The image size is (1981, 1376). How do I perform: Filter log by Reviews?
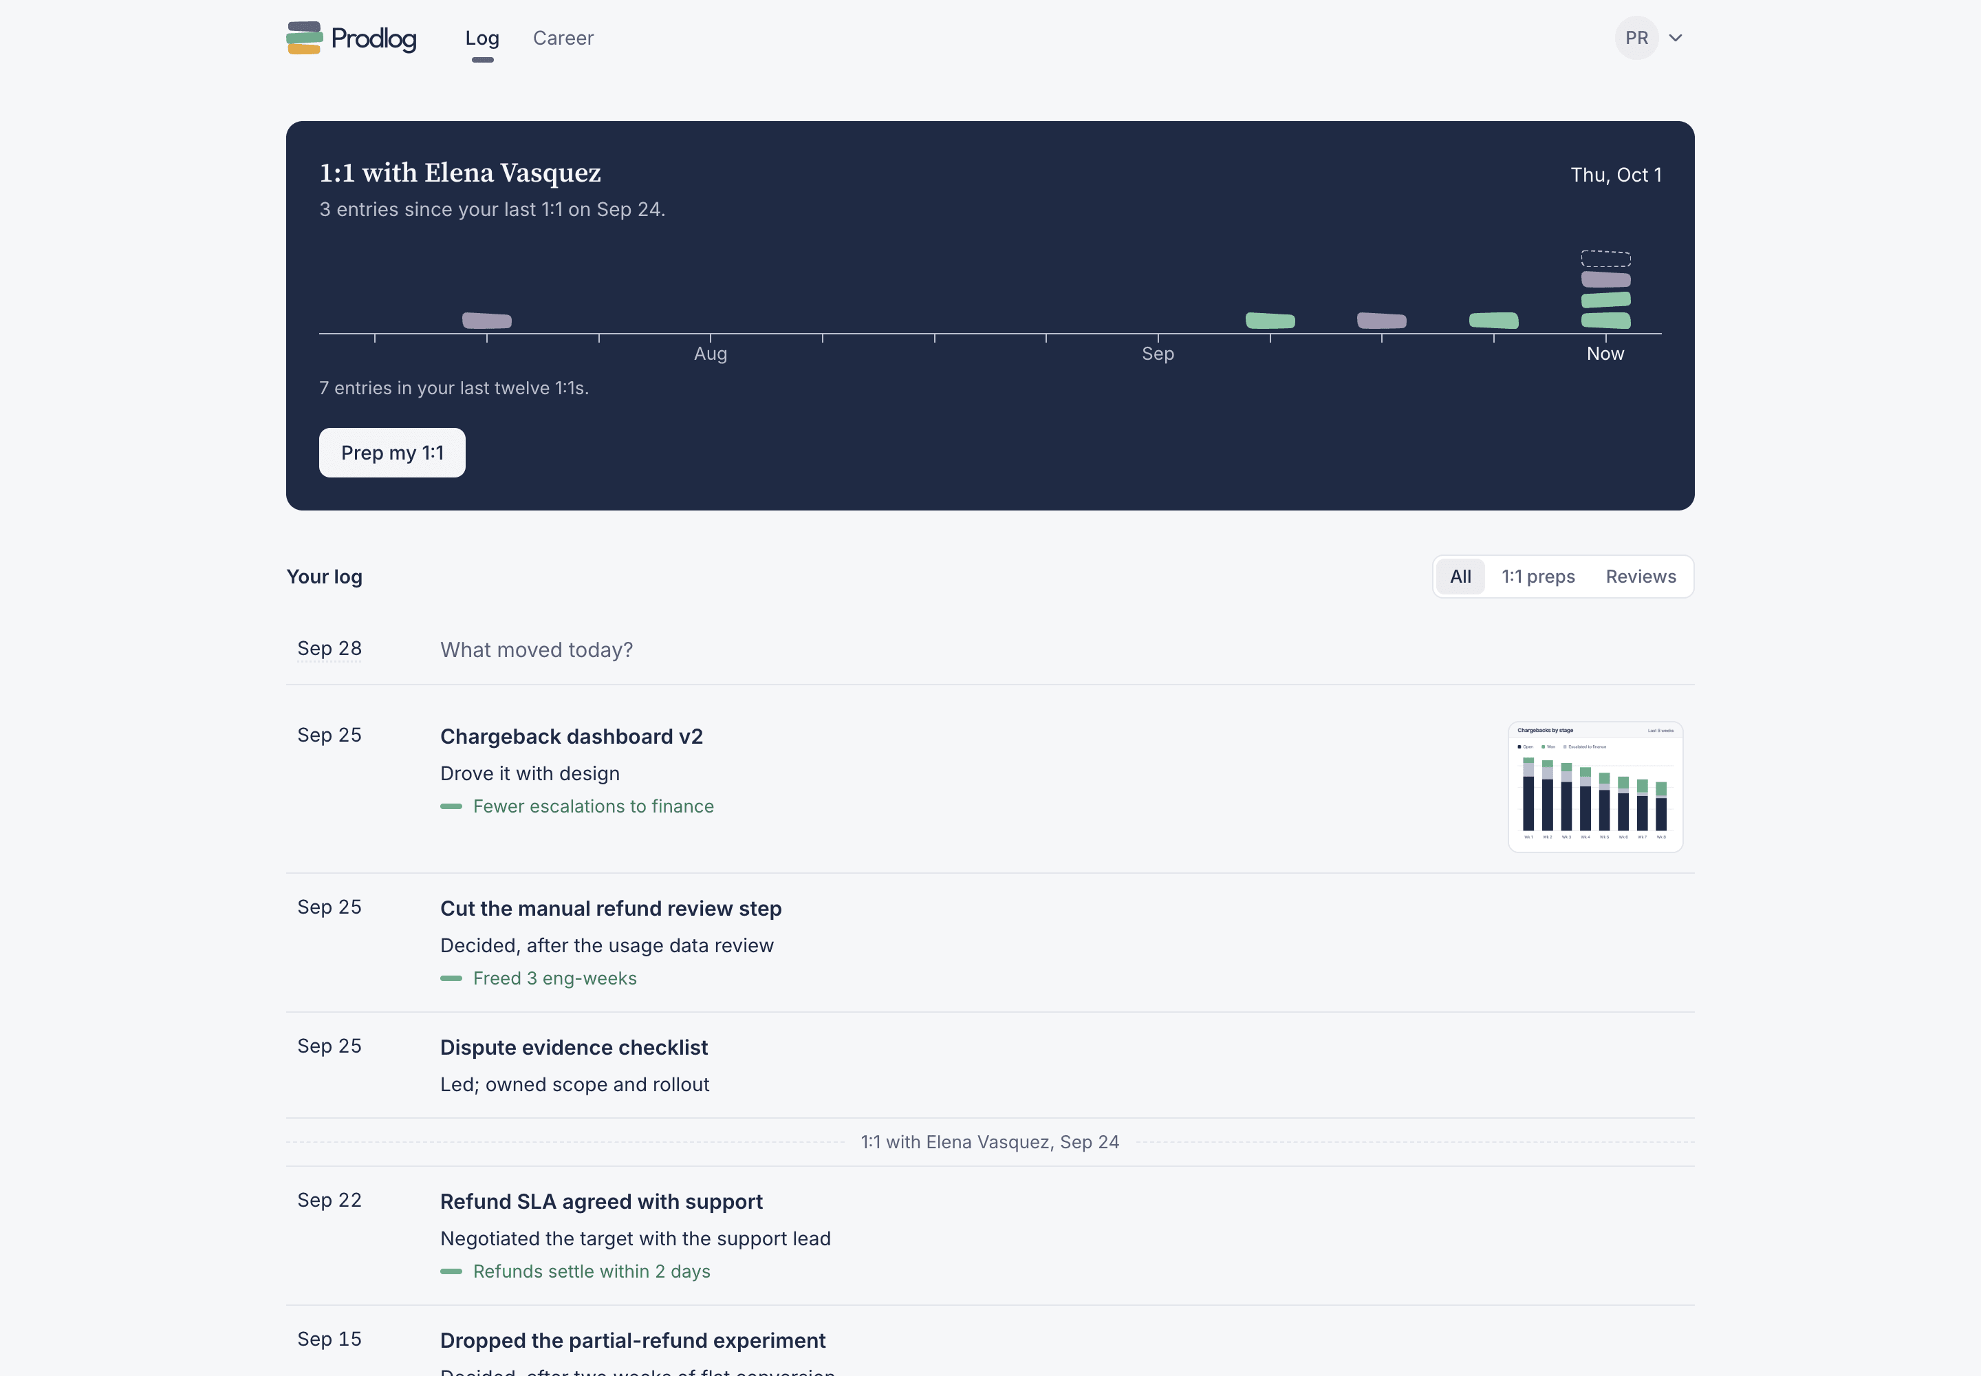[1641, 577]
